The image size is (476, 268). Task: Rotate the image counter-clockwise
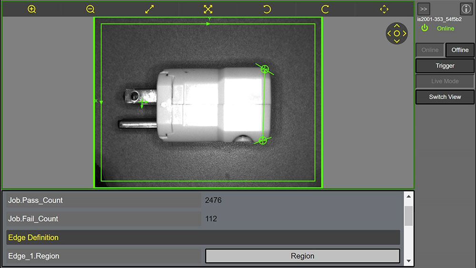click(267, 9)
